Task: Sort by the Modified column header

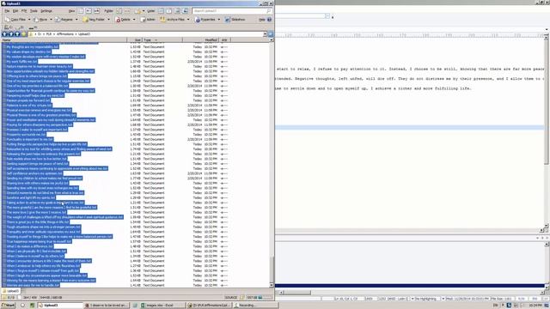Action: (x=200, y=40)
